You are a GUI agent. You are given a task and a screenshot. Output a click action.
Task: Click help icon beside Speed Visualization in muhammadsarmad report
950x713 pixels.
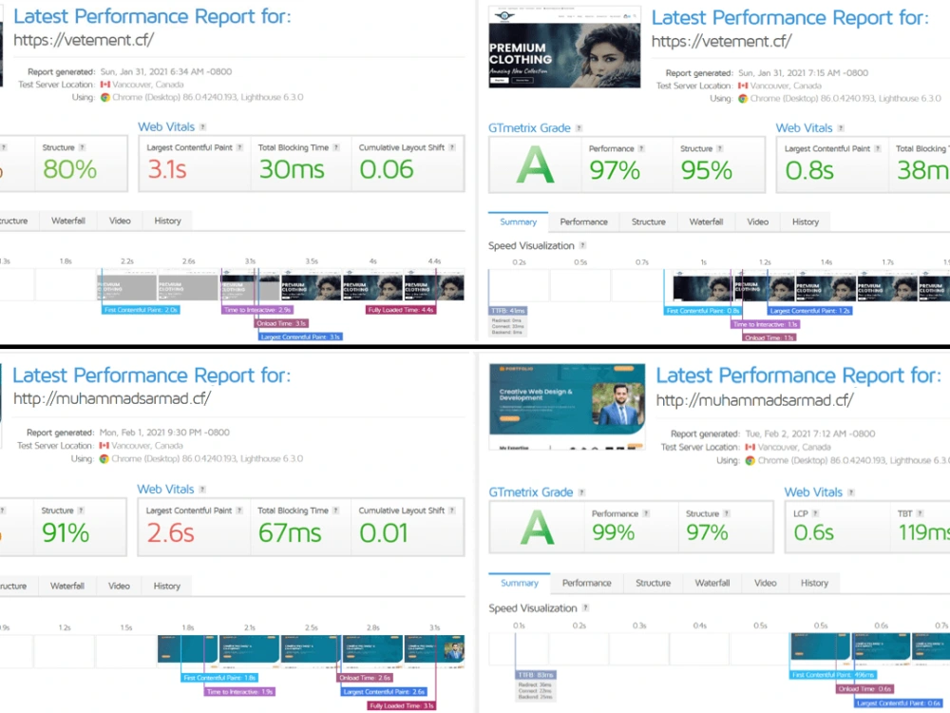point(585,607)
